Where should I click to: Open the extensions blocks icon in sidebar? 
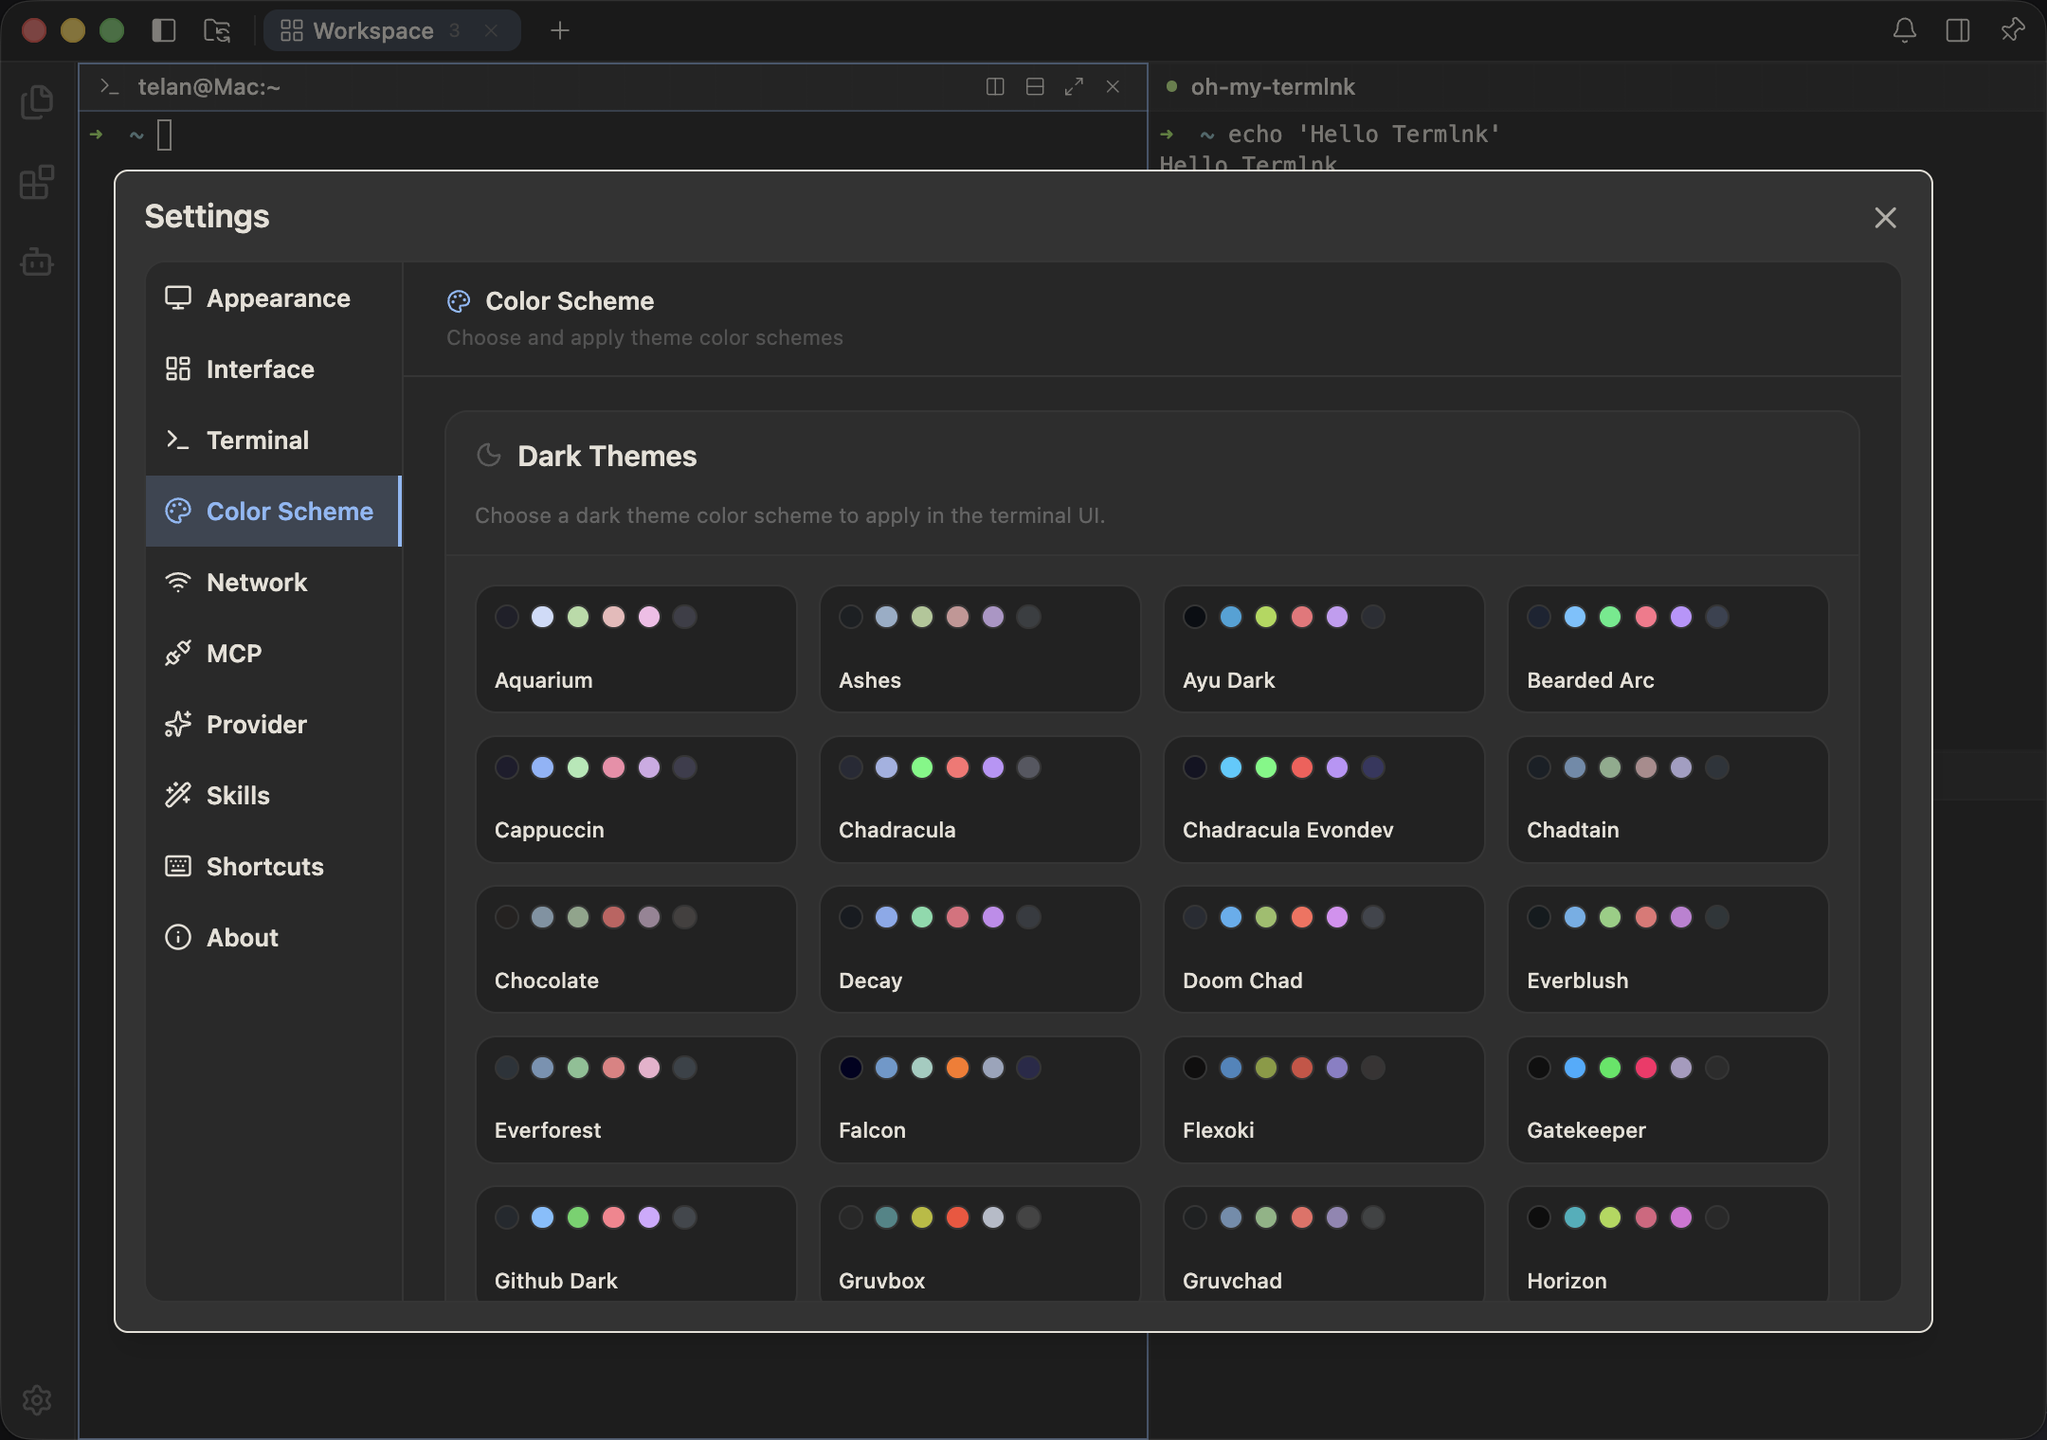pyautogui.click(x=37, y=182)
